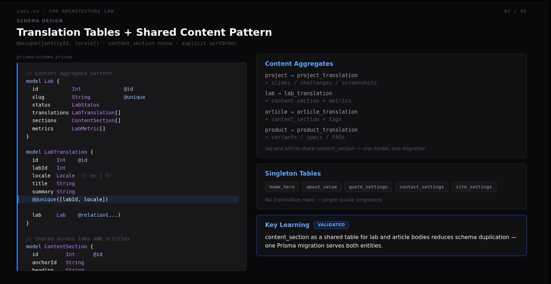The width and height of the screenshot is (551, 284).
Task: Click the VALIDATED badge
Action: [x=331, y=225]
